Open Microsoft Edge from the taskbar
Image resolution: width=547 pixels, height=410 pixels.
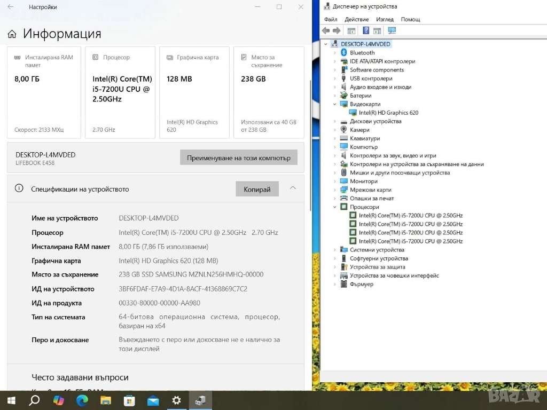tap(82, 400)
